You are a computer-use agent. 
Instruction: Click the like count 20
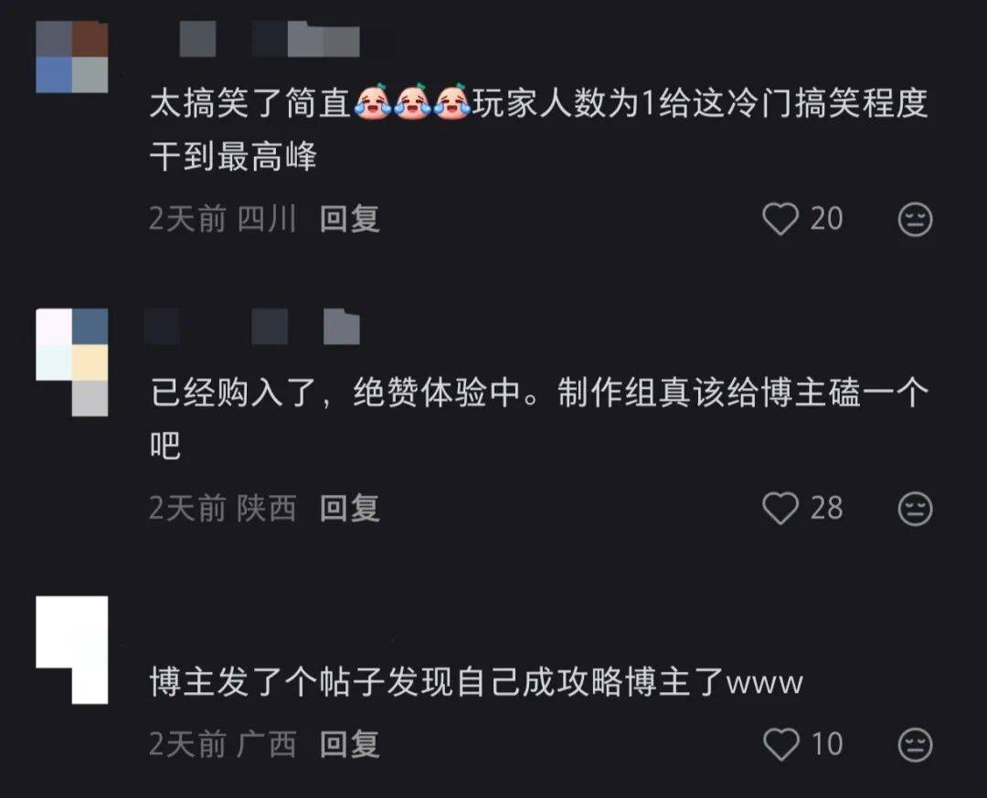[826, 219]
